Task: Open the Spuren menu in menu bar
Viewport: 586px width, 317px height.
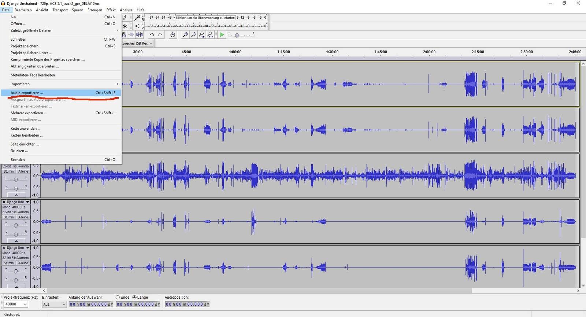Action: [78, 10]
